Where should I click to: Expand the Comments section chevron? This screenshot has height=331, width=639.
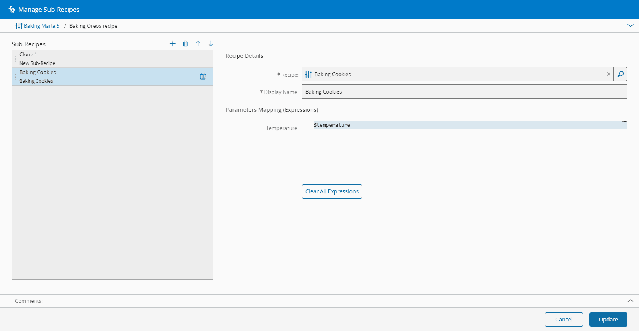(x=630, y=301)
